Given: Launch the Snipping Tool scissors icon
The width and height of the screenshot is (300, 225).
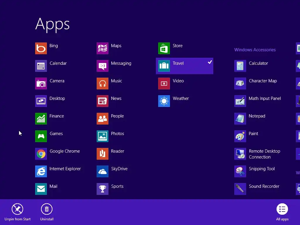Looking at the screenshot, I should 240,172.
